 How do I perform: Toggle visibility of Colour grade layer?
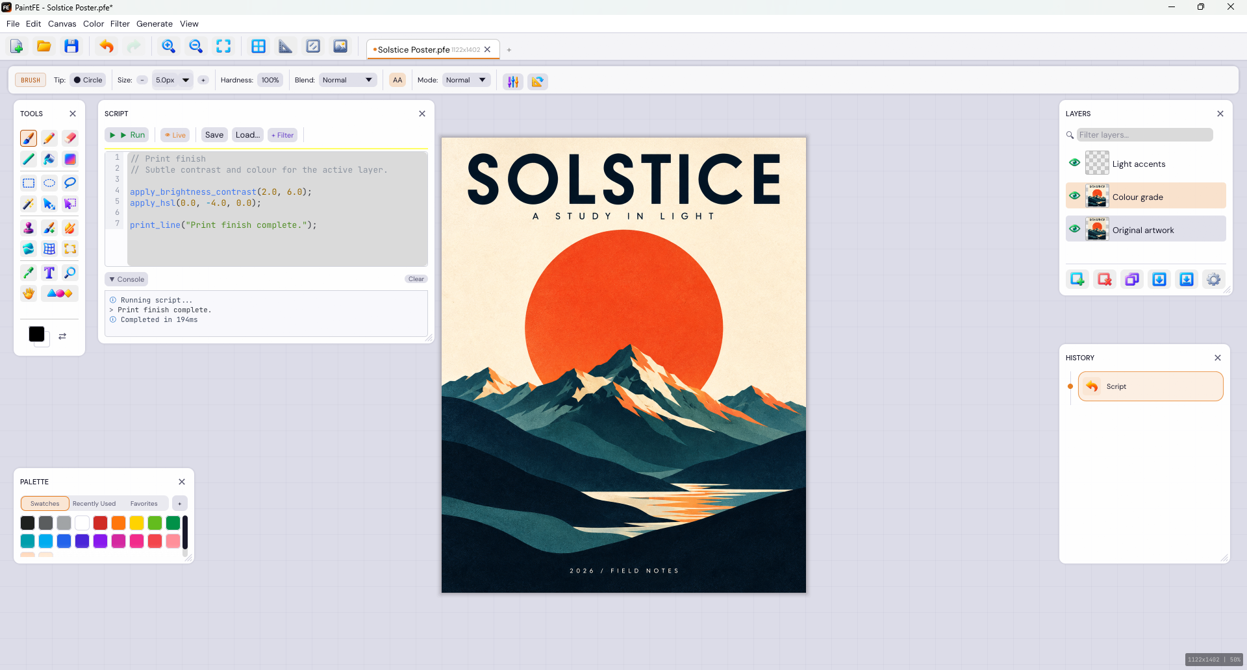point(1075,196)
